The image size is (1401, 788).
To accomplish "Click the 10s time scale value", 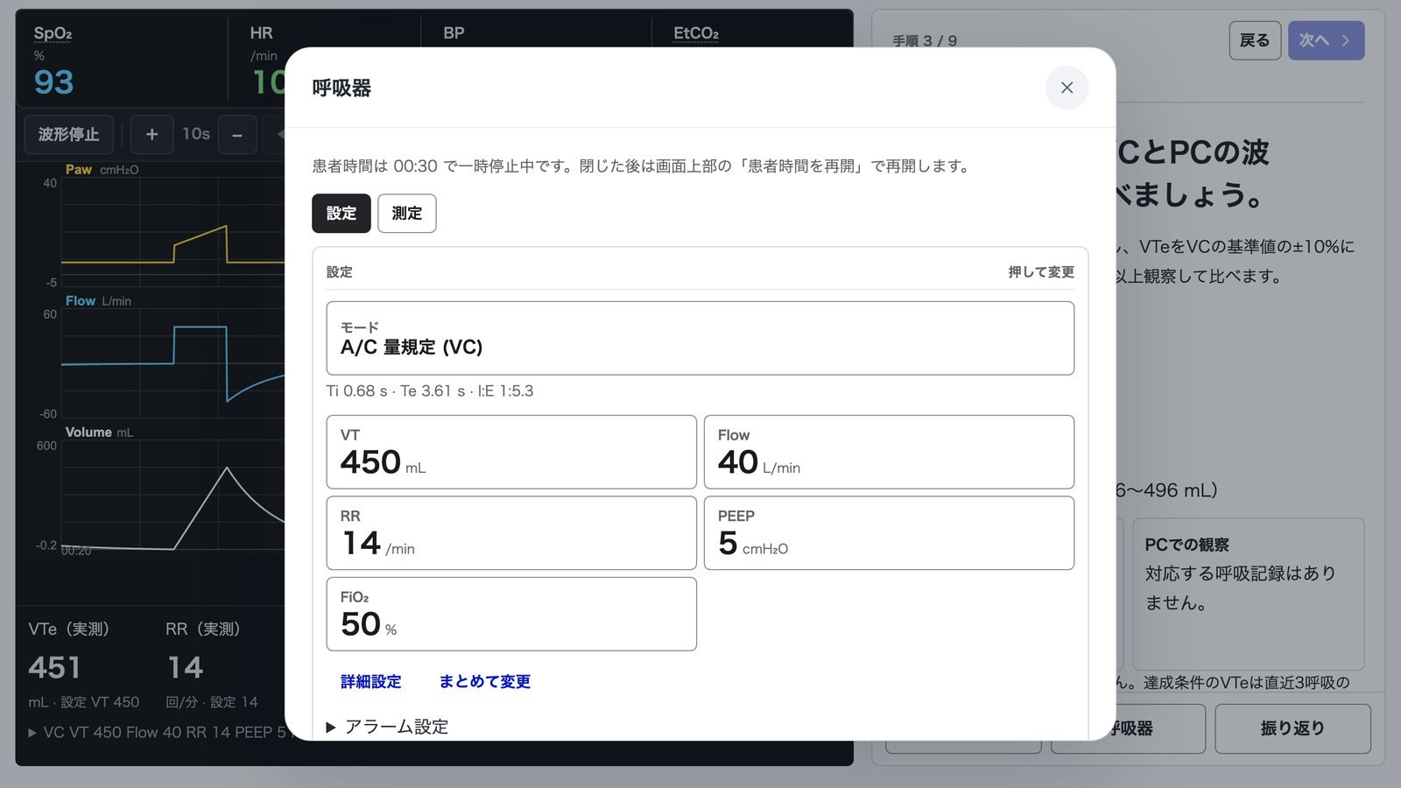I will click(x=196, y=134).
